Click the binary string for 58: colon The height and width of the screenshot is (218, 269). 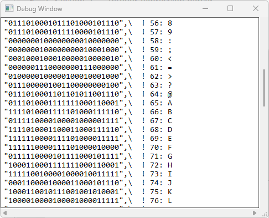(x=64, y=41)
